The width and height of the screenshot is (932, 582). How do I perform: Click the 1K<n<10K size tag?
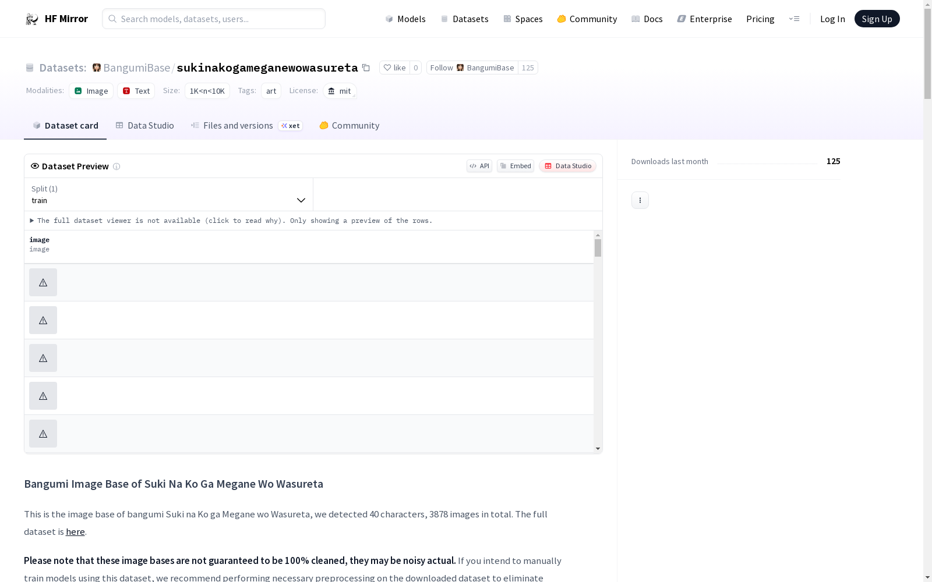click(207, 91)
